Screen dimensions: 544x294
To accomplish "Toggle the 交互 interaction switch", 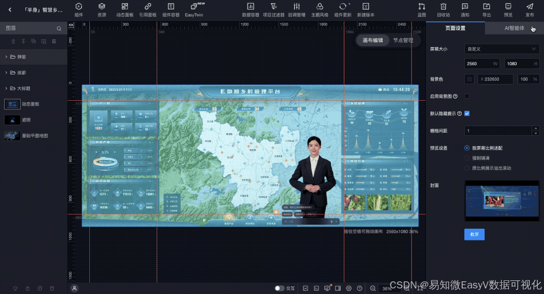I will coord(279,288).
